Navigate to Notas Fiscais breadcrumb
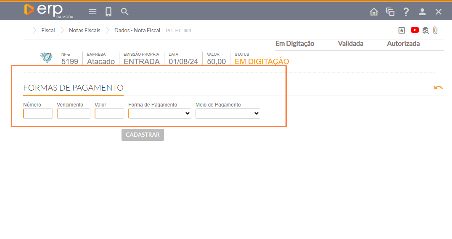452x239 pixels. [85, 30]
